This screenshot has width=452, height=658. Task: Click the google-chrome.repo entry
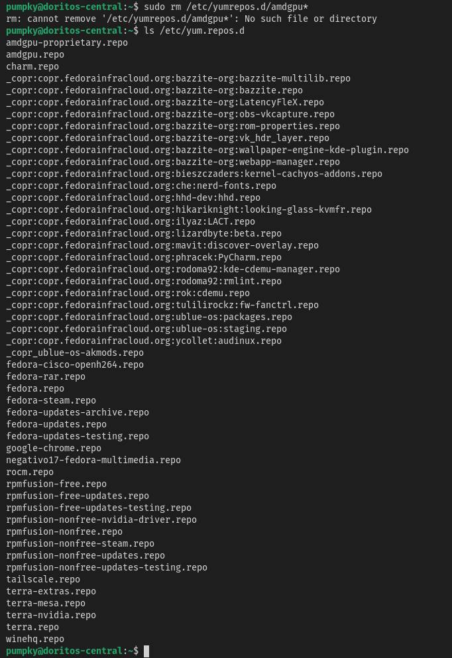click(54, 448)
